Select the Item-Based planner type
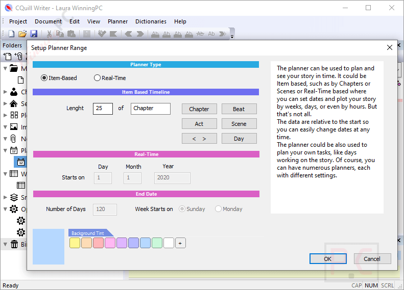Viewport: 404px width, 290px height. 59,78
